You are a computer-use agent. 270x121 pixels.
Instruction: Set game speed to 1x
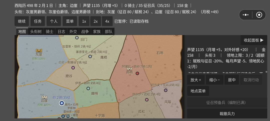(x=84, y=21)
